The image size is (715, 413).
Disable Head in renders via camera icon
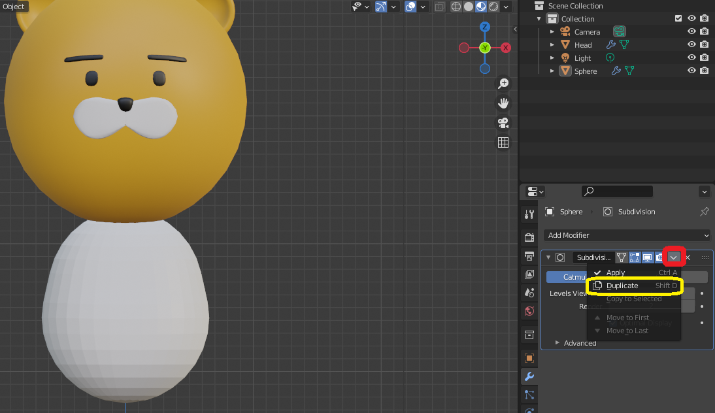[705, 44]
